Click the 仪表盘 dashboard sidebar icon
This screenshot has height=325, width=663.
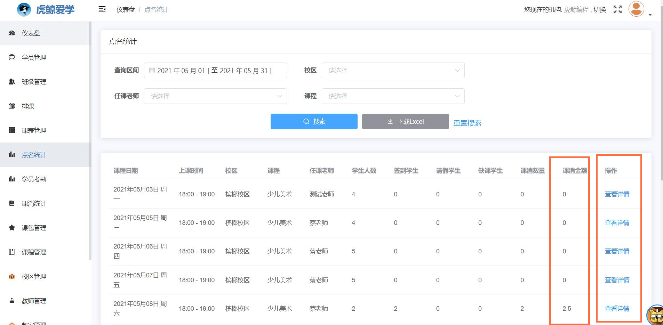pyautogui.click(x=12, y=33)
